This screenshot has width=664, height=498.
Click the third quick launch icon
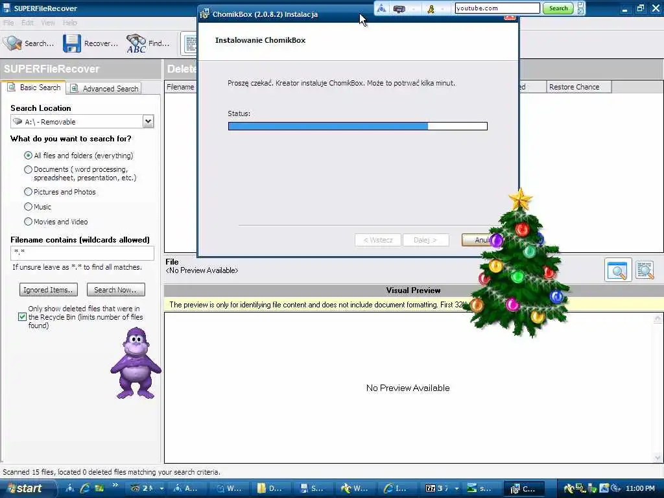point(99,488)
